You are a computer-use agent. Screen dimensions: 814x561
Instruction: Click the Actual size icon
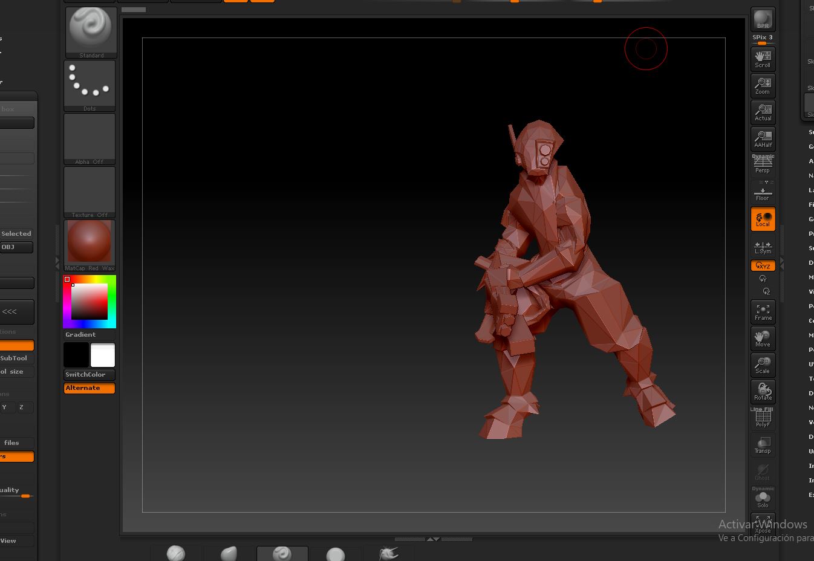pos(763,112)
